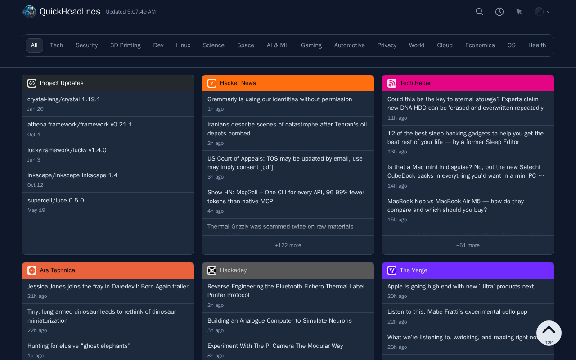Switch to the OS tab
The width and height of the screenshot is (576, 360).
[x=512, y=45]
